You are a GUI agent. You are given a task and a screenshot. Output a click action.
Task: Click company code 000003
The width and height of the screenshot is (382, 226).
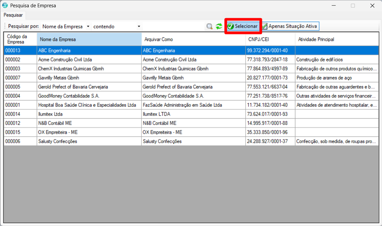pos(20,69)
